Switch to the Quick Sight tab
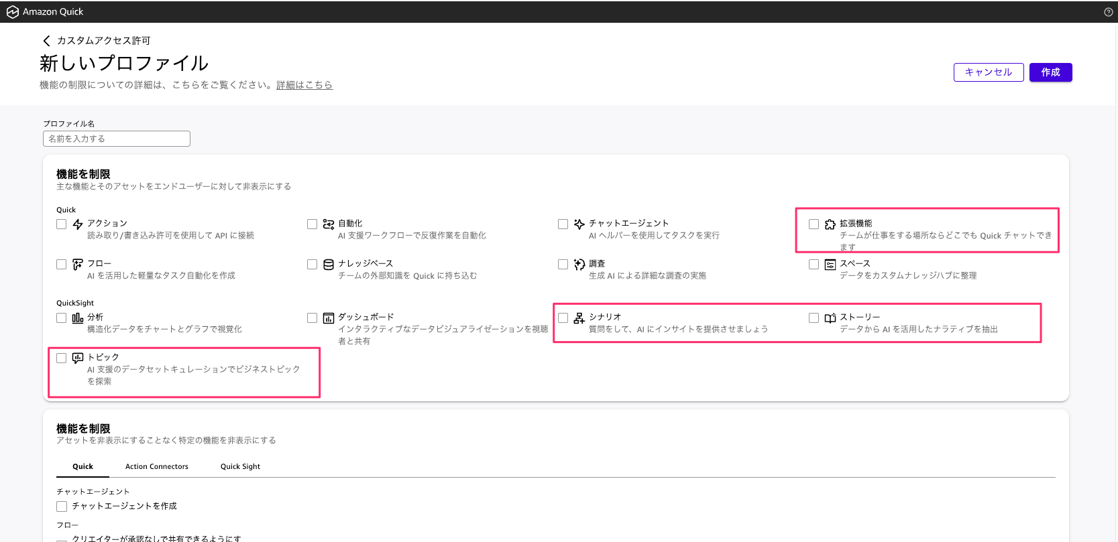The height and width of the screenshot is (542, 1118). (x=240, y=467)
